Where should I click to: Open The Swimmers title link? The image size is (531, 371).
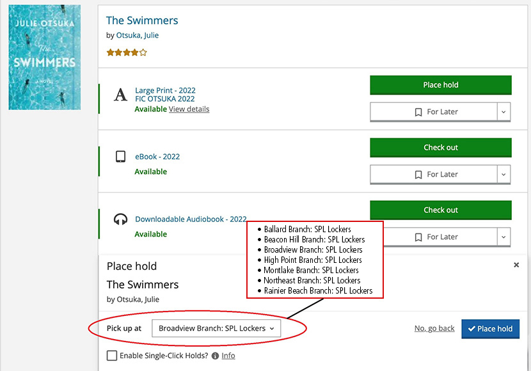point(142,20)
